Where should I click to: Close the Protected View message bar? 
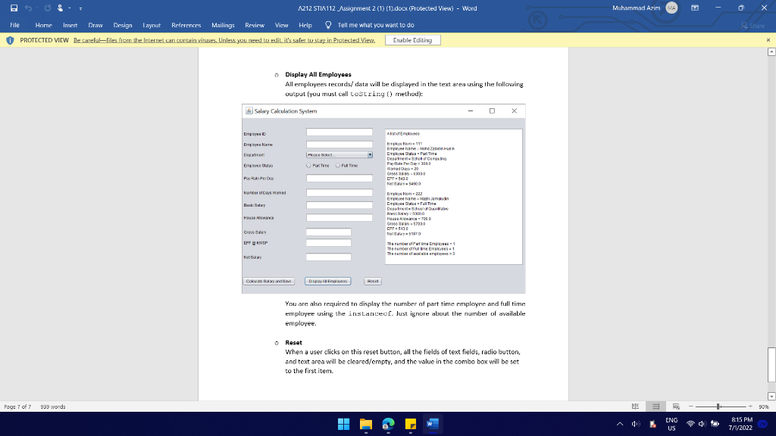click(768, 40)
